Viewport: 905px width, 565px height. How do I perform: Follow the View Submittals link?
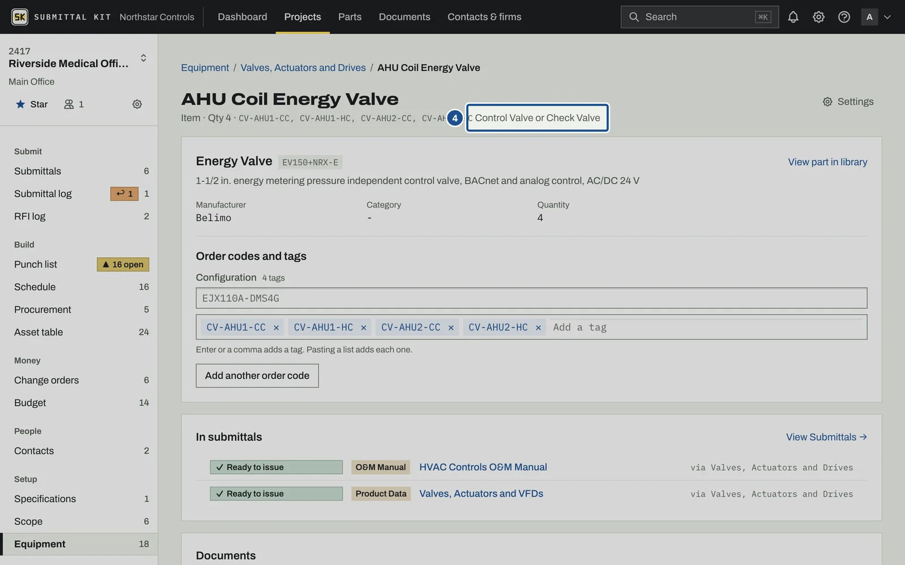[826, 437]
